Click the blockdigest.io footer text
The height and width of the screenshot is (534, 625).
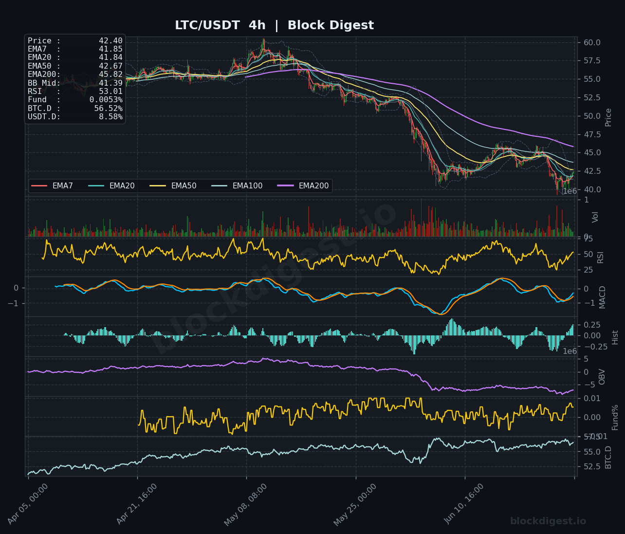[x=548, y=521]
